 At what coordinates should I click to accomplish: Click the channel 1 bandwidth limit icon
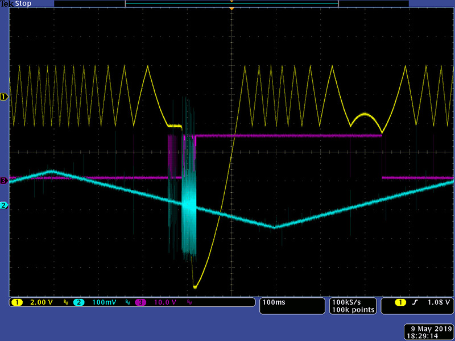tap(66, 303)
